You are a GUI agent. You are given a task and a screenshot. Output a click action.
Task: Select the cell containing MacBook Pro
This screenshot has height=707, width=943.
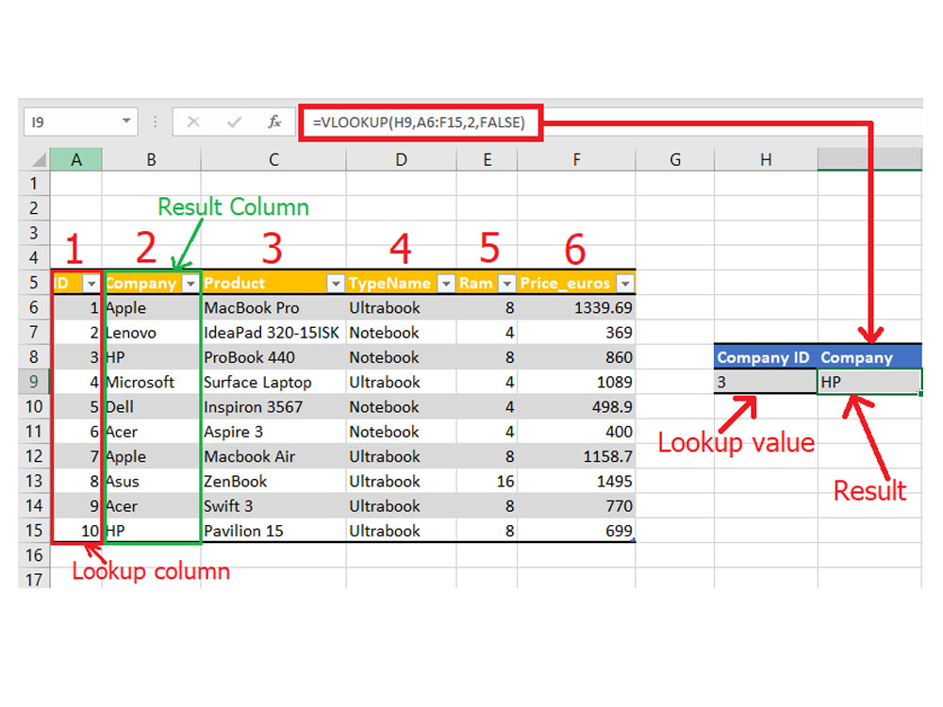[x=273, y=307]
